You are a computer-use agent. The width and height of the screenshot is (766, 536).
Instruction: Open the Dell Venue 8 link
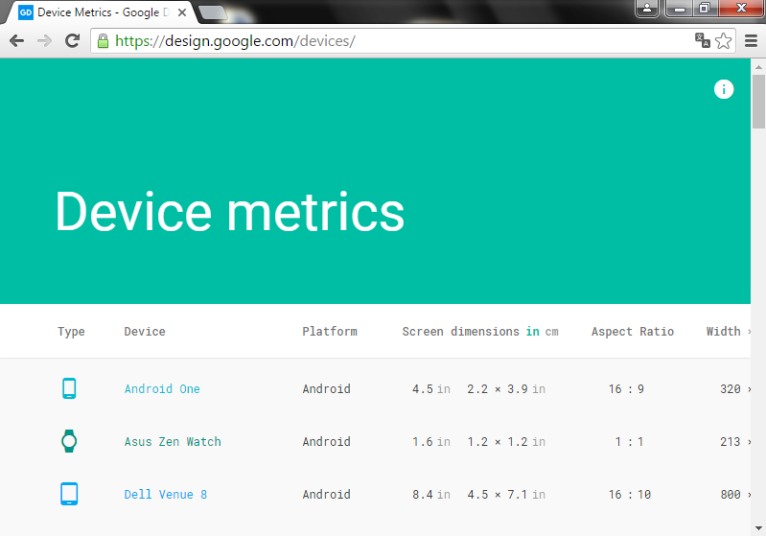[166, 495]
